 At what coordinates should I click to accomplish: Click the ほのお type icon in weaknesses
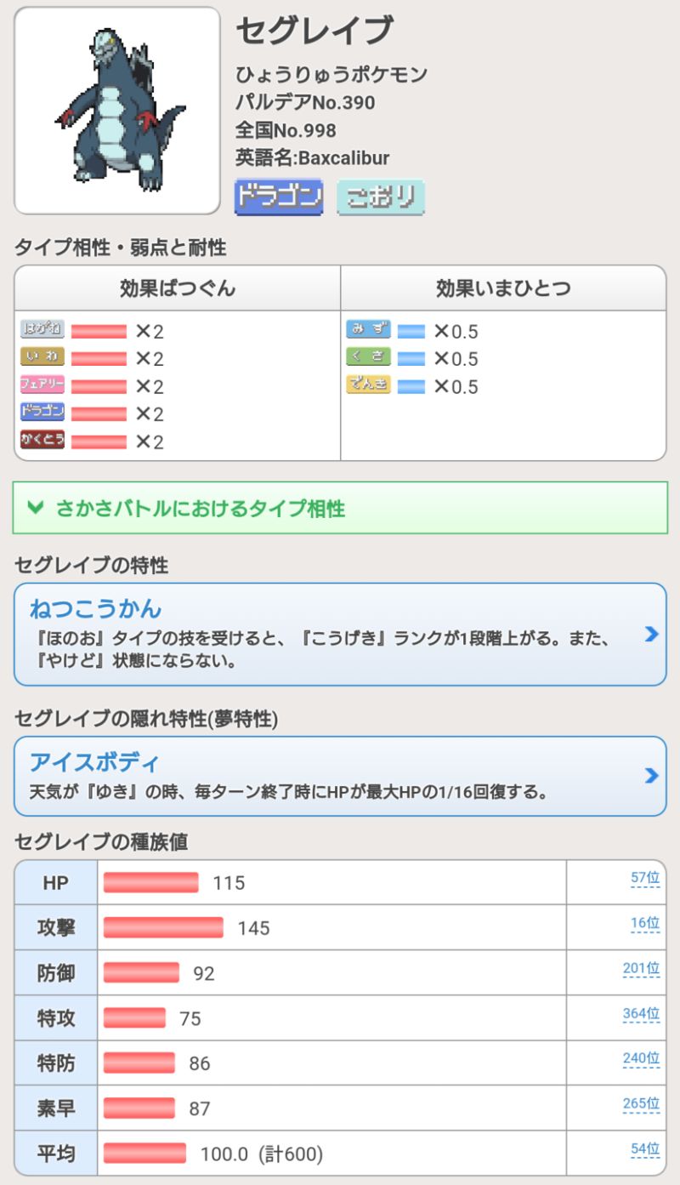coord(42,330)
